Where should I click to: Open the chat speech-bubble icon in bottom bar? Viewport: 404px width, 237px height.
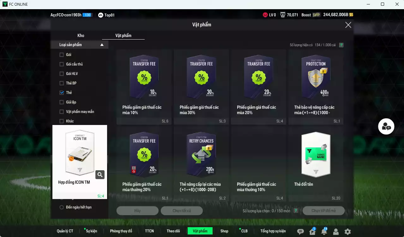[300, 232]
